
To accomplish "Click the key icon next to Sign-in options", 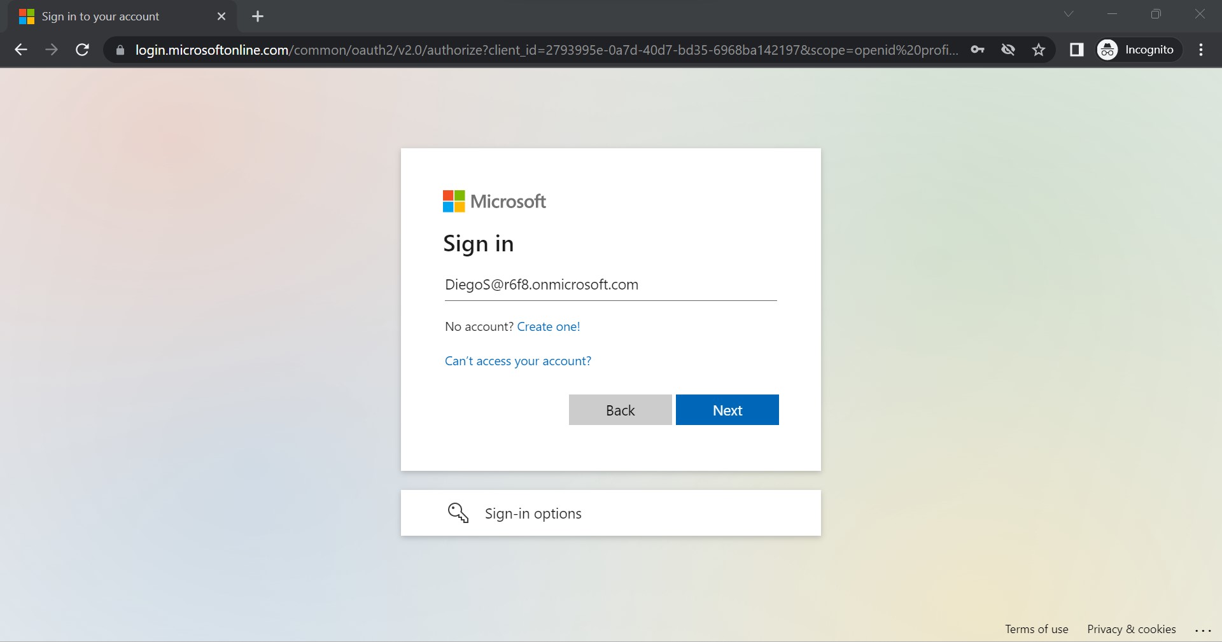I will click(458, 513).
